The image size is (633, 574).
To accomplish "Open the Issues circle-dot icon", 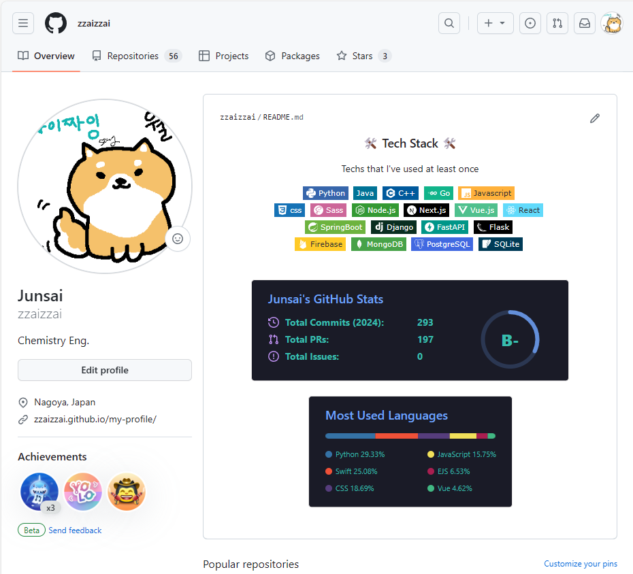I will click(530, 23).
